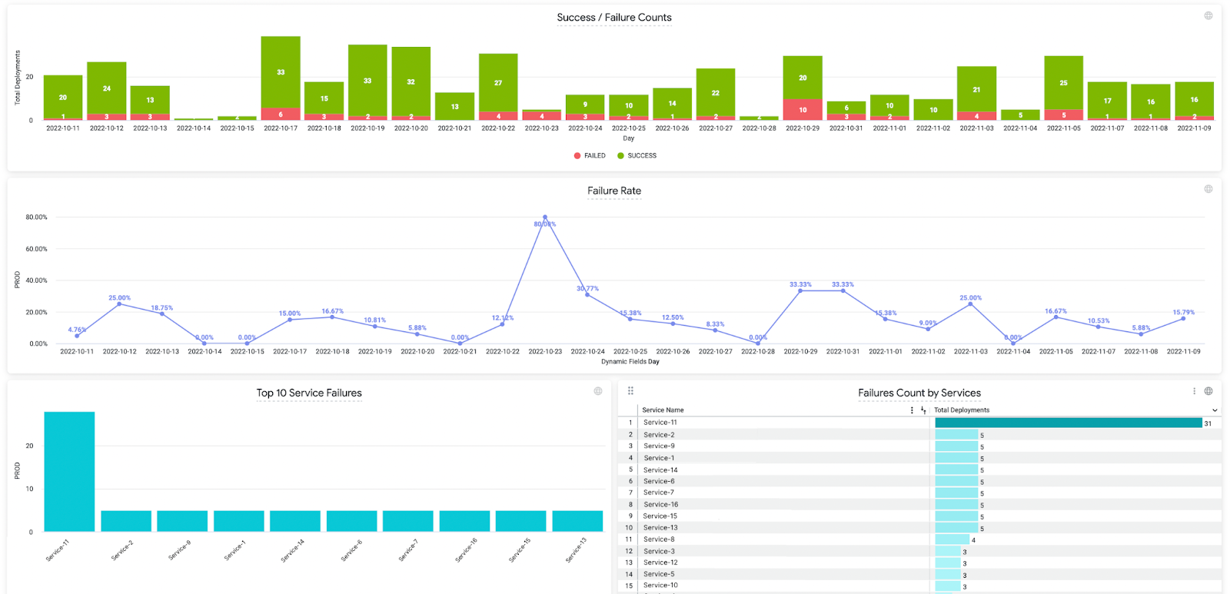The image size is (1230, 594).
Task: Click the 15.79% data point for 2022-11-09
Action: [x=1183, y=319]
